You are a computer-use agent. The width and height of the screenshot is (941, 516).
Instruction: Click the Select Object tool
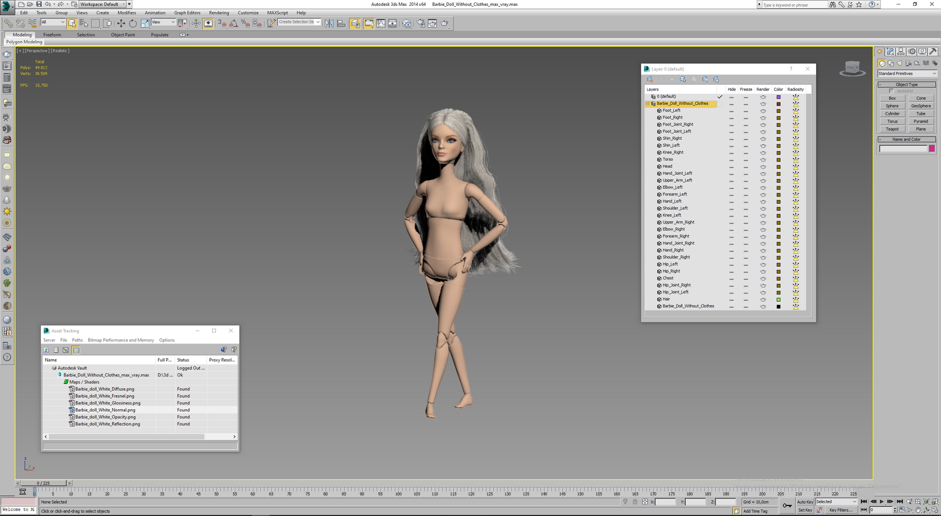(72, 23)
